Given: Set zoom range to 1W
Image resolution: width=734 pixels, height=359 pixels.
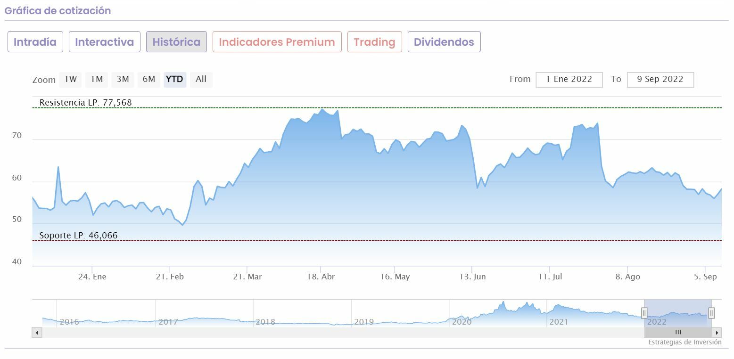Looking at the screenshot, I should pyautogui.click(x=71, y=79).
